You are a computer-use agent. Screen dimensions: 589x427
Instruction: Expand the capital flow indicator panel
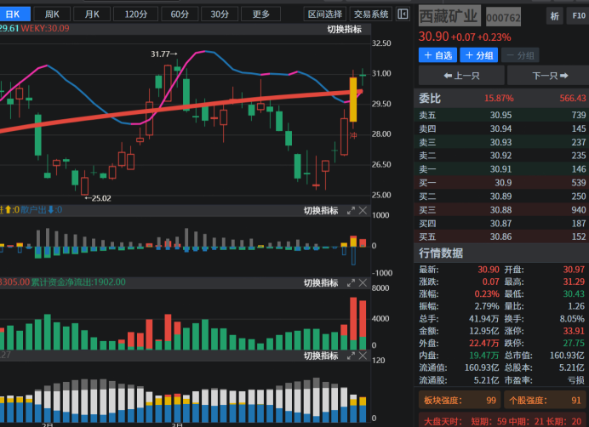tap(350, 282)
